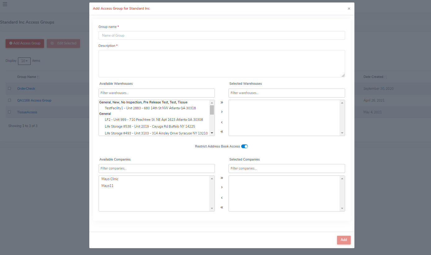Select Mayo Clinic in Available Companies
Image resolution: width=431 pixels, height=255 pixels.
pyautogui.click(x=109, y=179)
